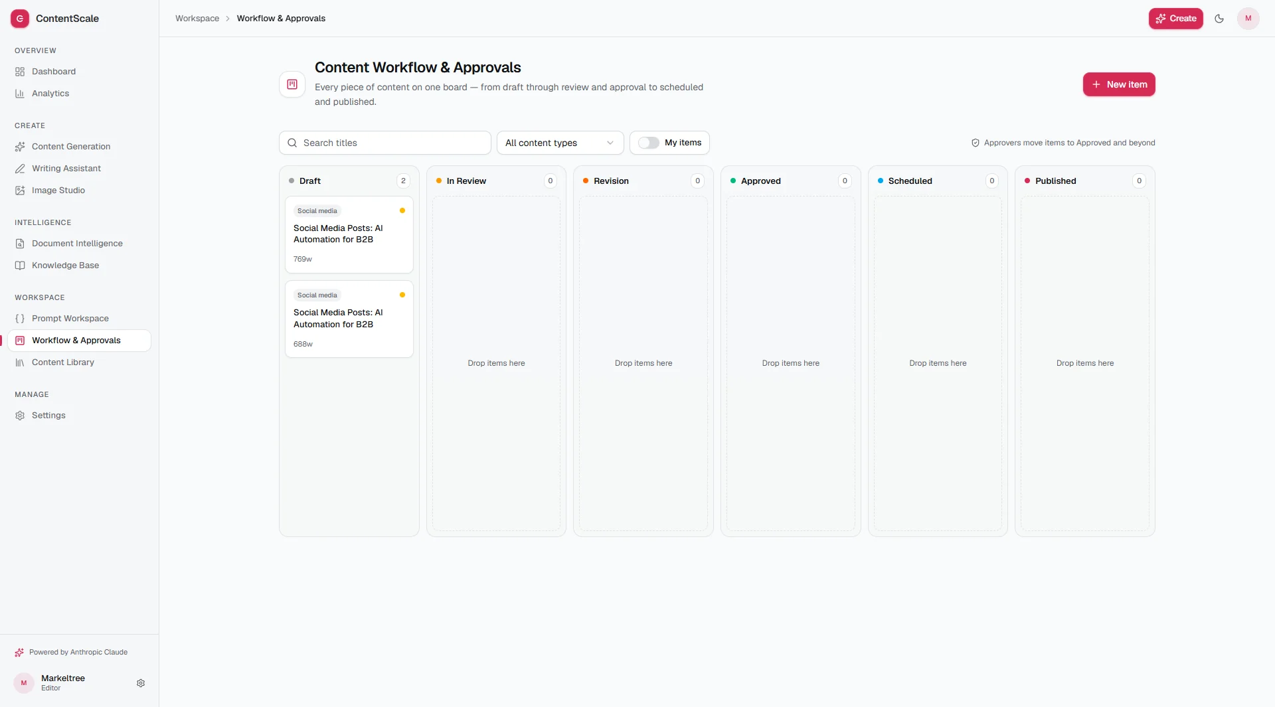
Task: Click the yellow status dot on 688w card
Action: 402,295
